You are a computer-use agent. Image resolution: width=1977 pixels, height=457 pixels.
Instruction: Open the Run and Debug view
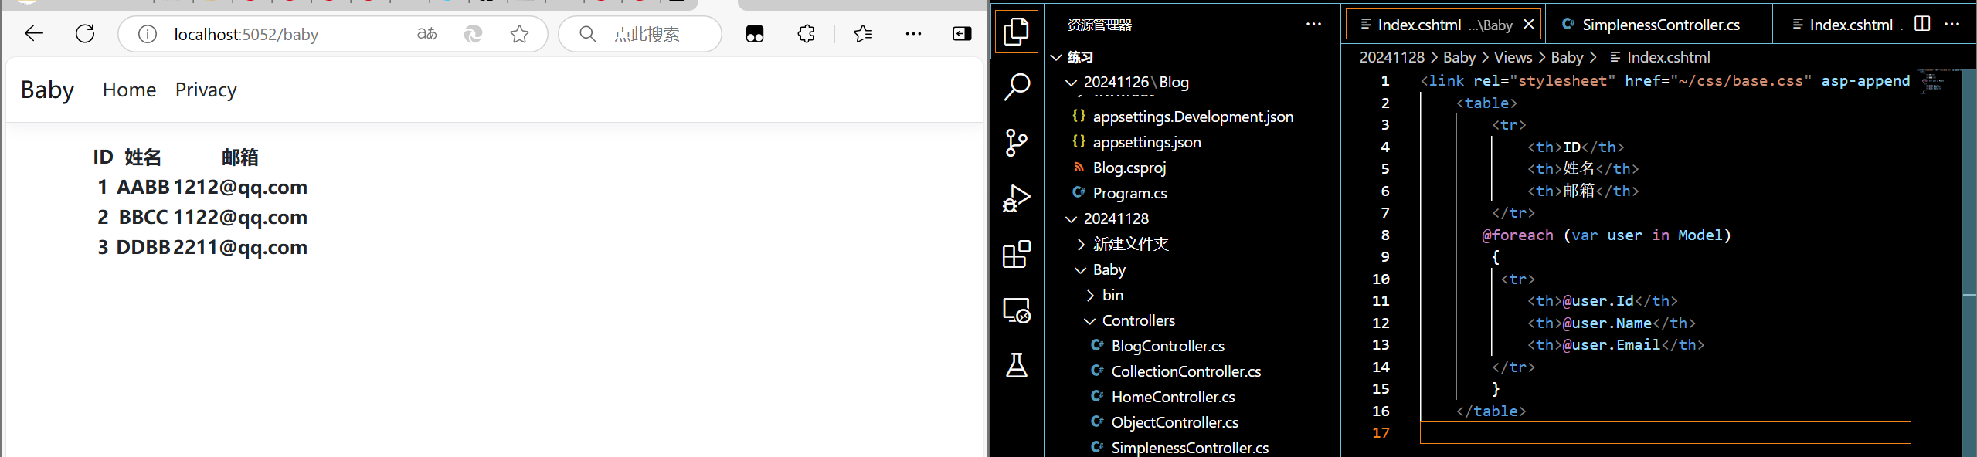1016,198
